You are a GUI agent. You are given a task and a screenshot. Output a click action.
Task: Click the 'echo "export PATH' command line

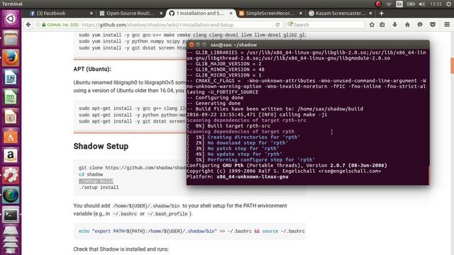point(192,232)
